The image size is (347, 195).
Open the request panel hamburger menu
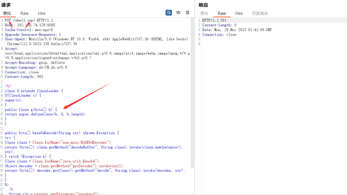pos(188,13)
